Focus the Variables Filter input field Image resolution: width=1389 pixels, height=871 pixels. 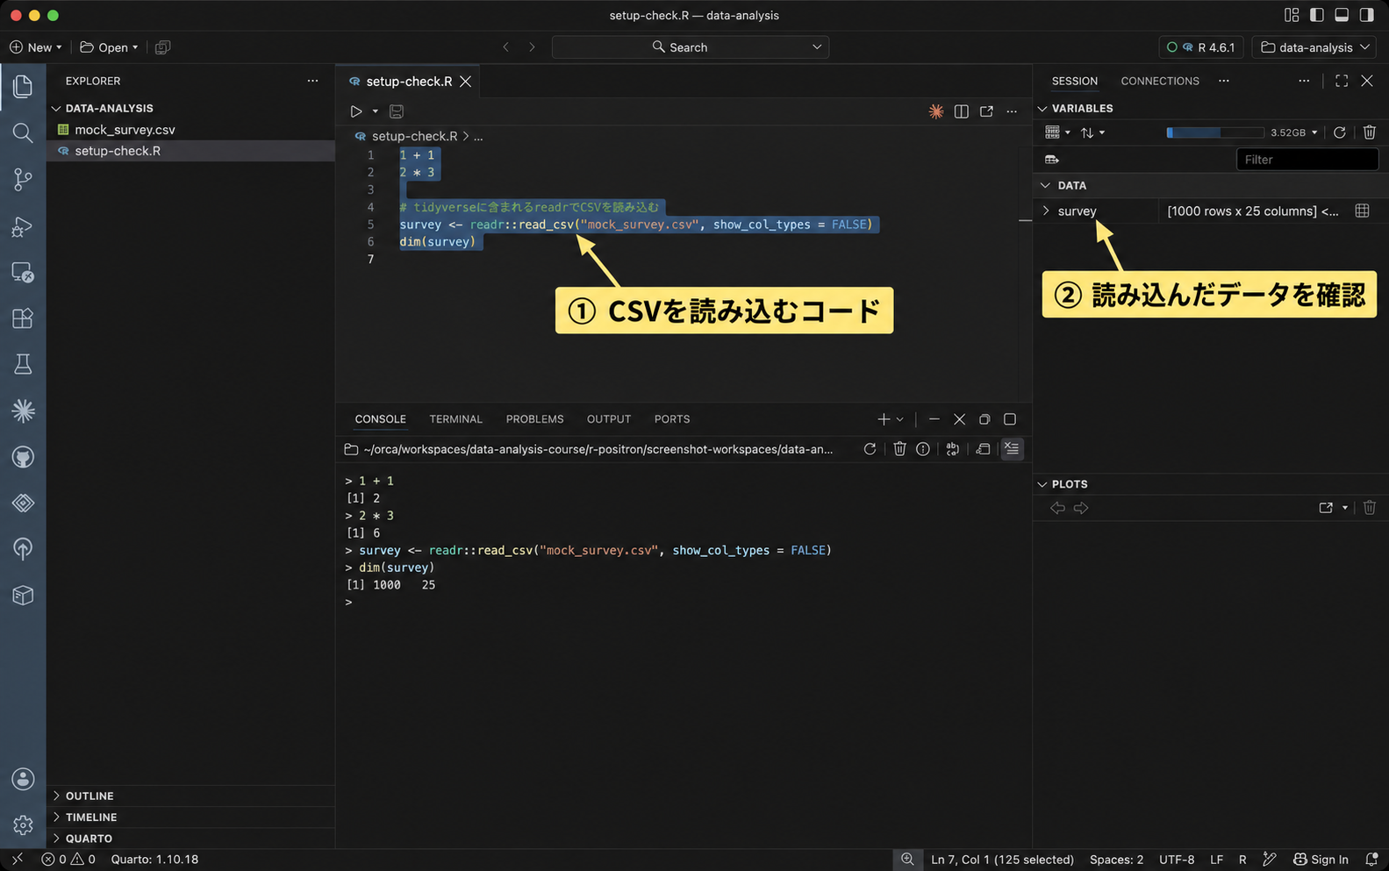pos(1307,160)
